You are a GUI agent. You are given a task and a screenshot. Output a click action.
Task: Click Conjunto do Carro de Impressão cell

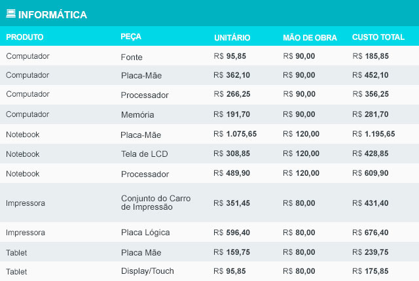coord(156,203)
